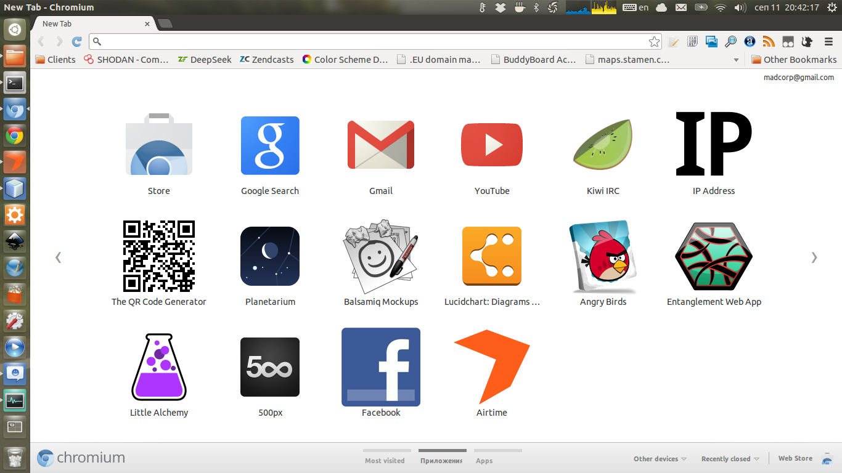Viewport: 842px width, 473px height.
Task: Click the orange RSS feed extension icon
Action: tap(769, 42)
